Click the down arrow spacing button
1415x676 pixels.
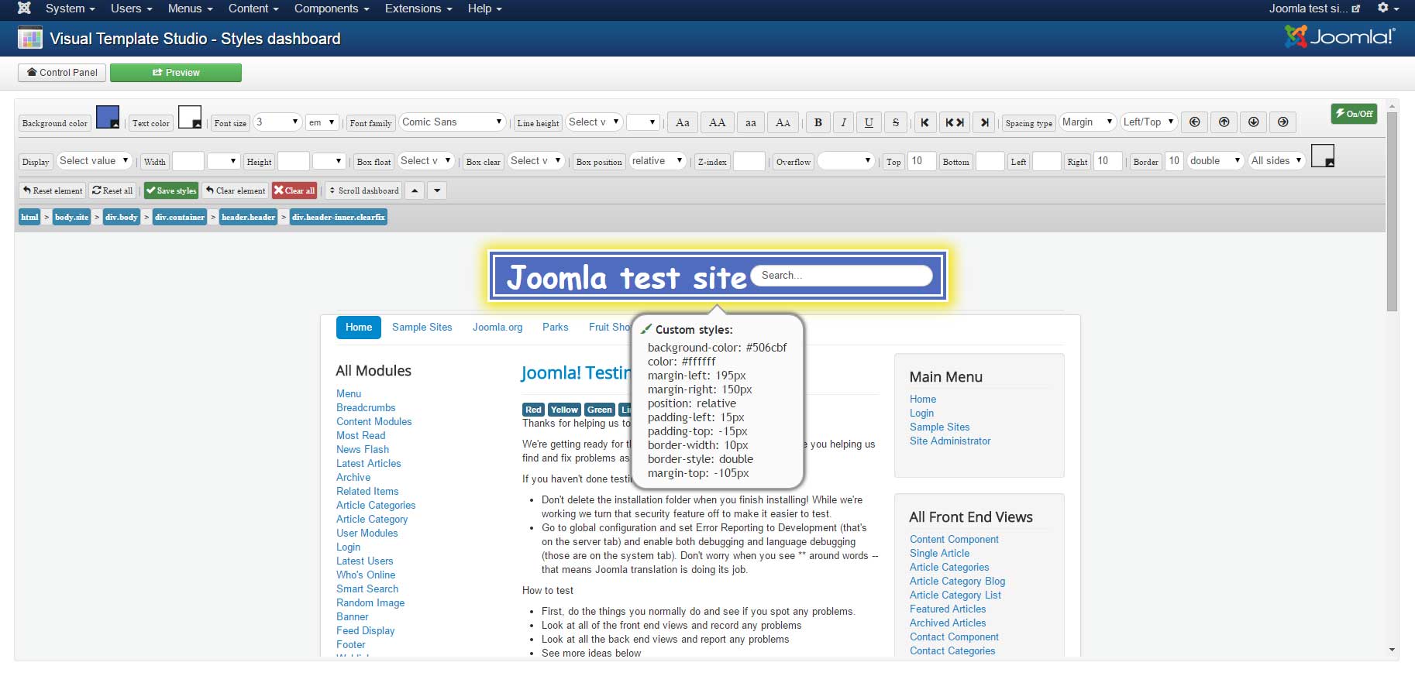[x=1254, y=122]
